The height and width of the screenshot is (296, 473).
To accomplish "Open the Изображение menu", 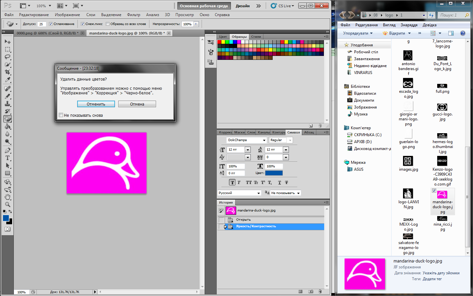I will click(67, 15).
